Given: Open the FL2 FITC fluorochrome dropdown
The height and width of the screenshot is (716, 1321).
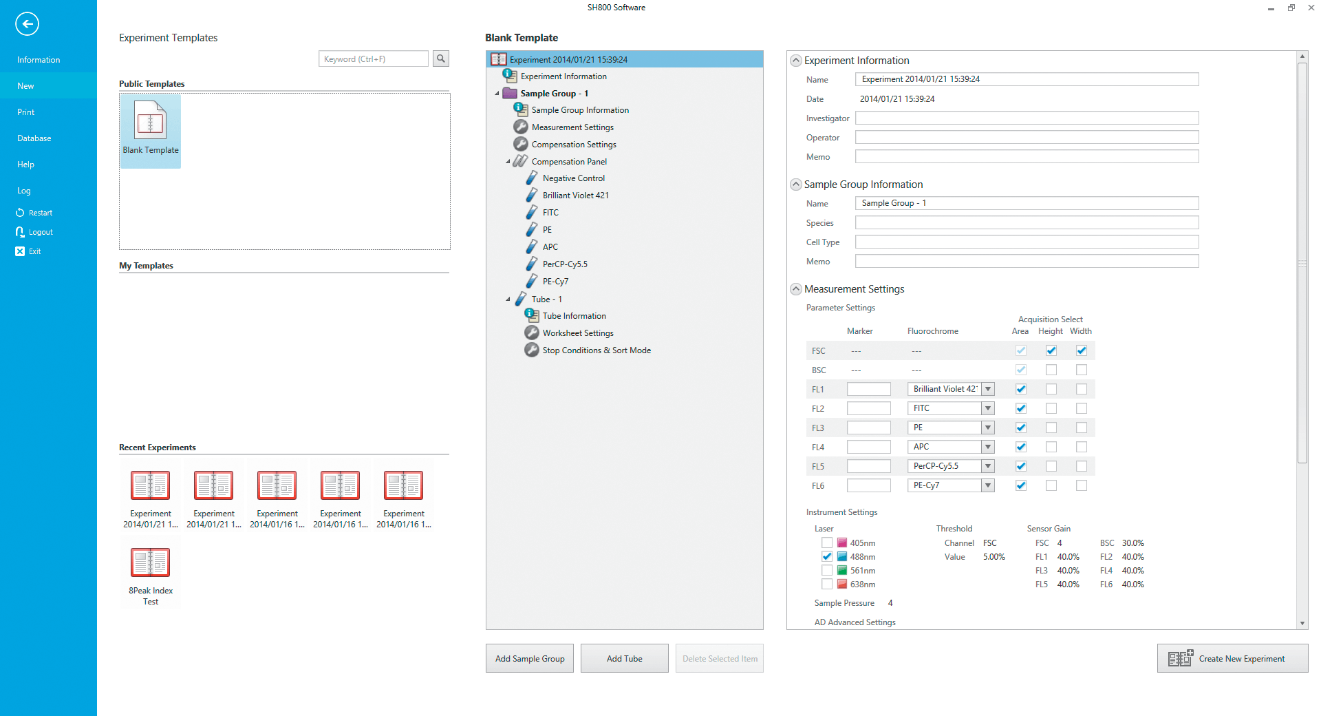Looking at the screenshot, I should pos(988,408).
